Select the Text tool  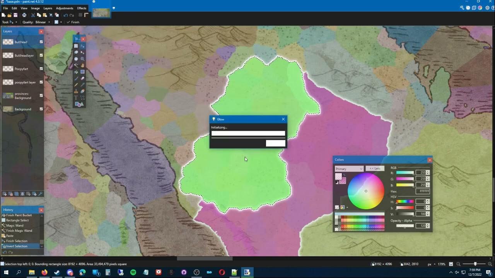(76, 98)
